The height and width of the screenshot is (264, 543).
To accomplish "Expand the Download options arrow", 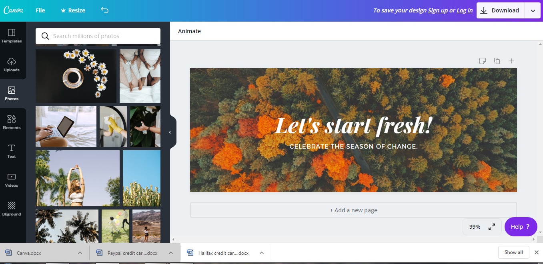I will click(533, 10).
